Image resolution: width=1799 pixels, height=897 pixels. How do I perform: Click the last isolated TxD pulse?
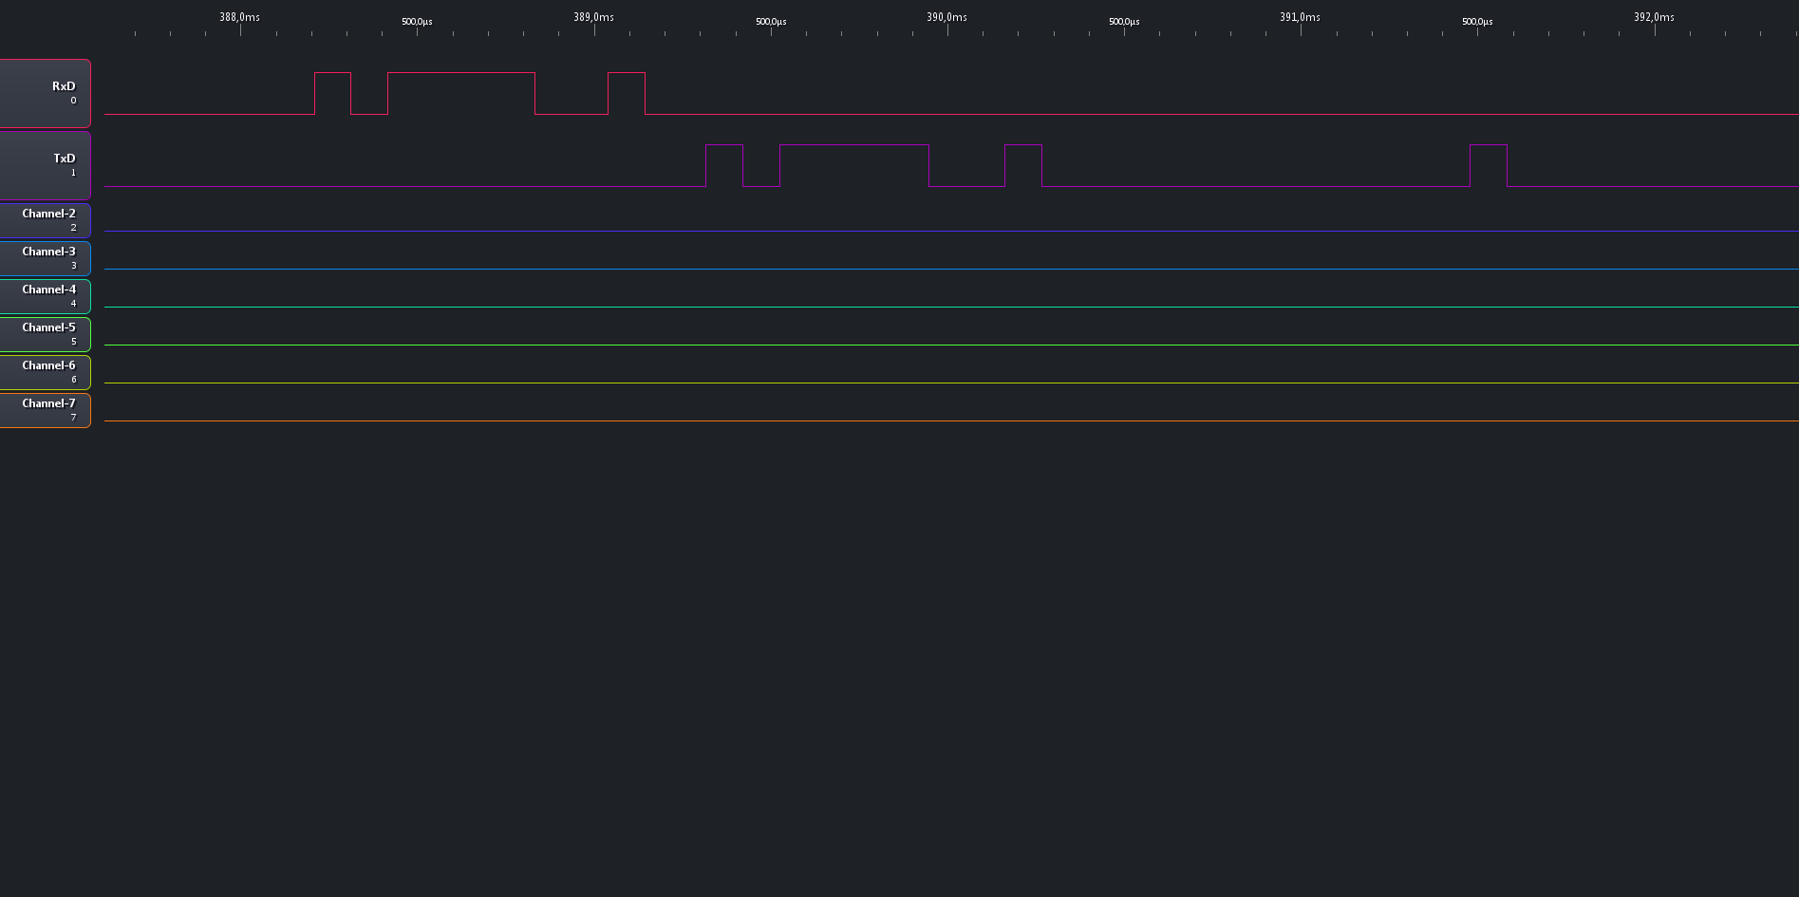click(x=1489, y=165)
